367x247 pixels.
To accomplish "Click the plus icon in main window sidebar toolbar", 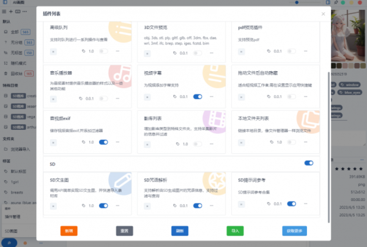I will 11,12.
